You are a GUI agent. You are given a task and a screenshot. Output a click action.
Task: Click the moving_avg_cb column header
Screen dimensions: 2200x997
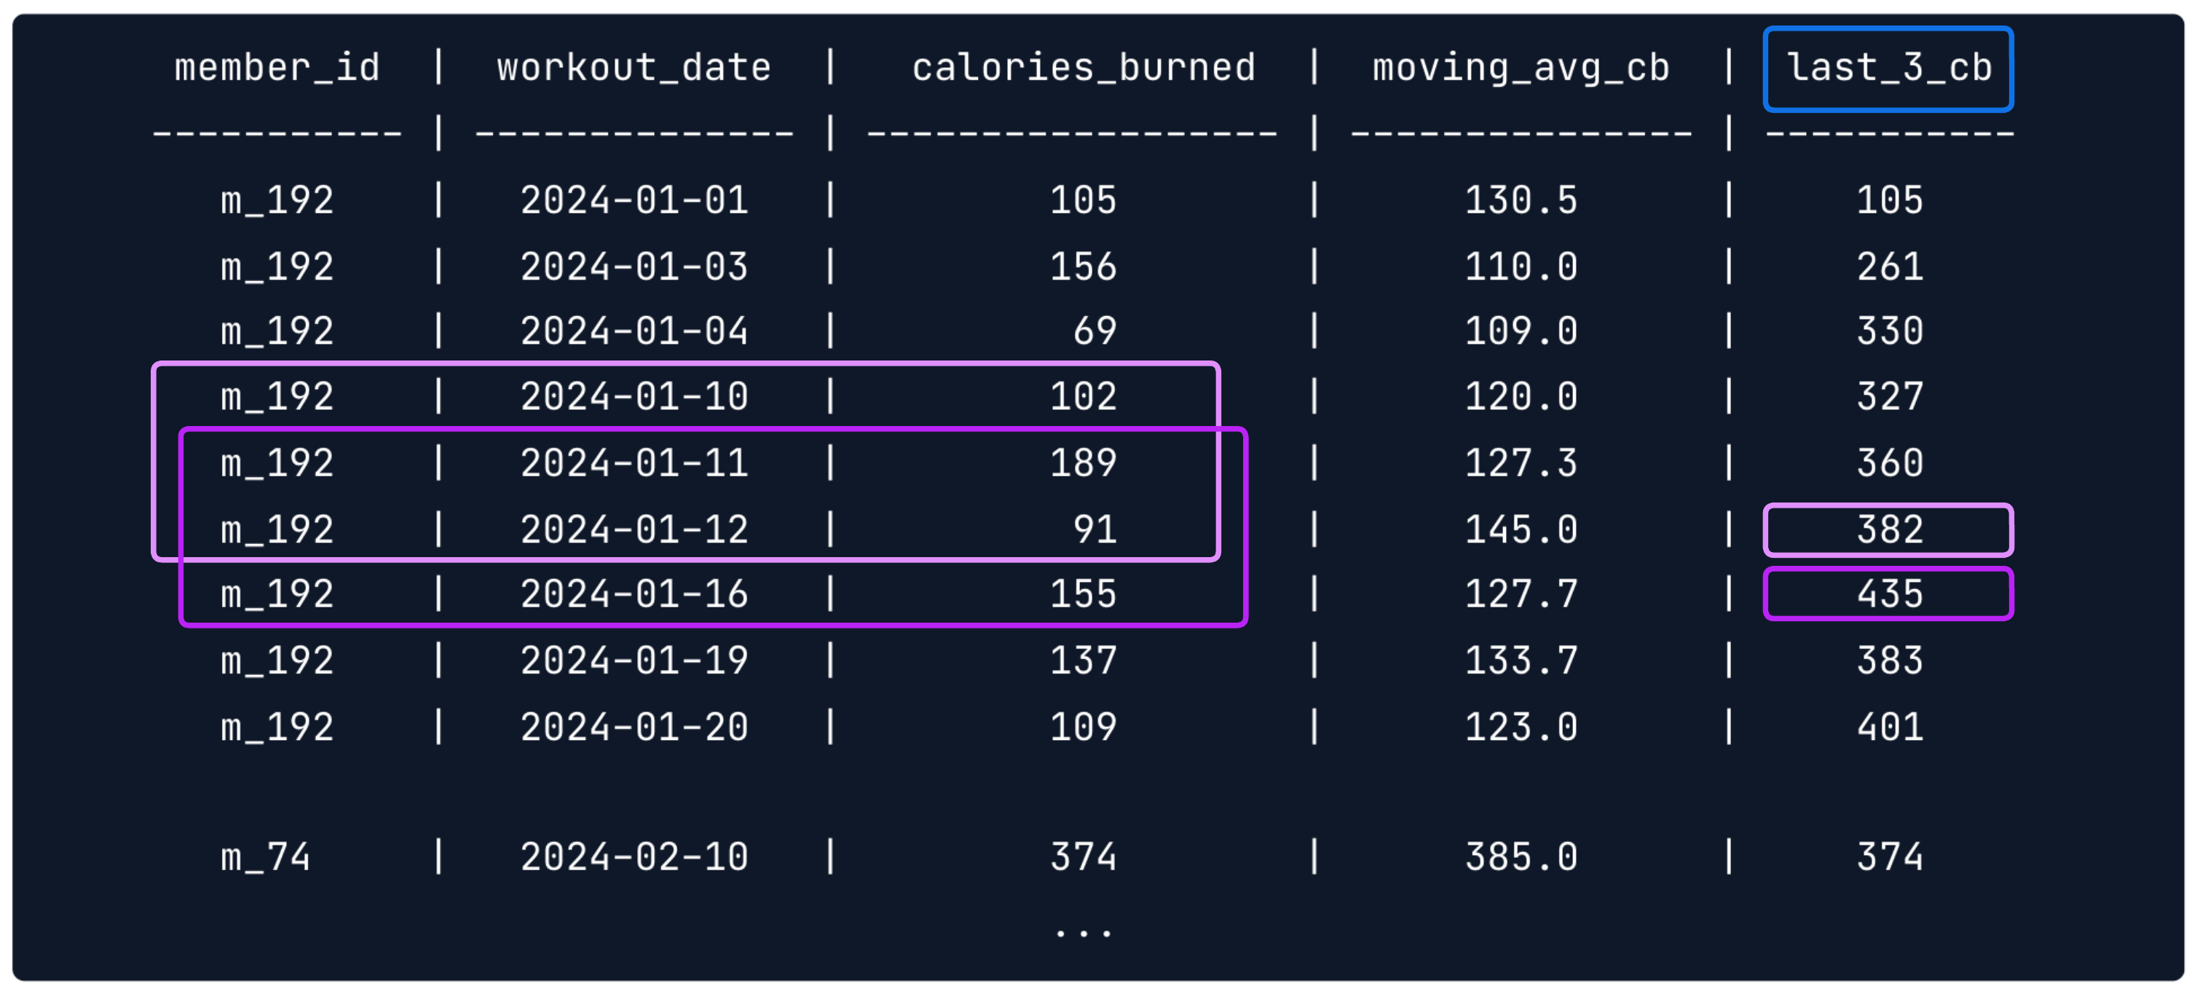(x=1520, y=68)
